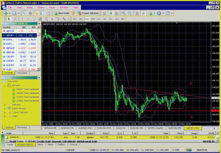This screenshot has width=221, height=153.
Task: Click the Expert Advisors toolbar button
Action: 88,13
